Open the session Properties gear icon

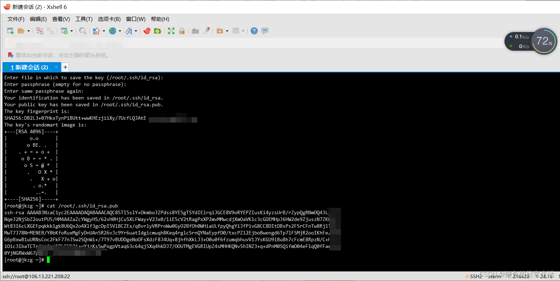pos(64,31)
